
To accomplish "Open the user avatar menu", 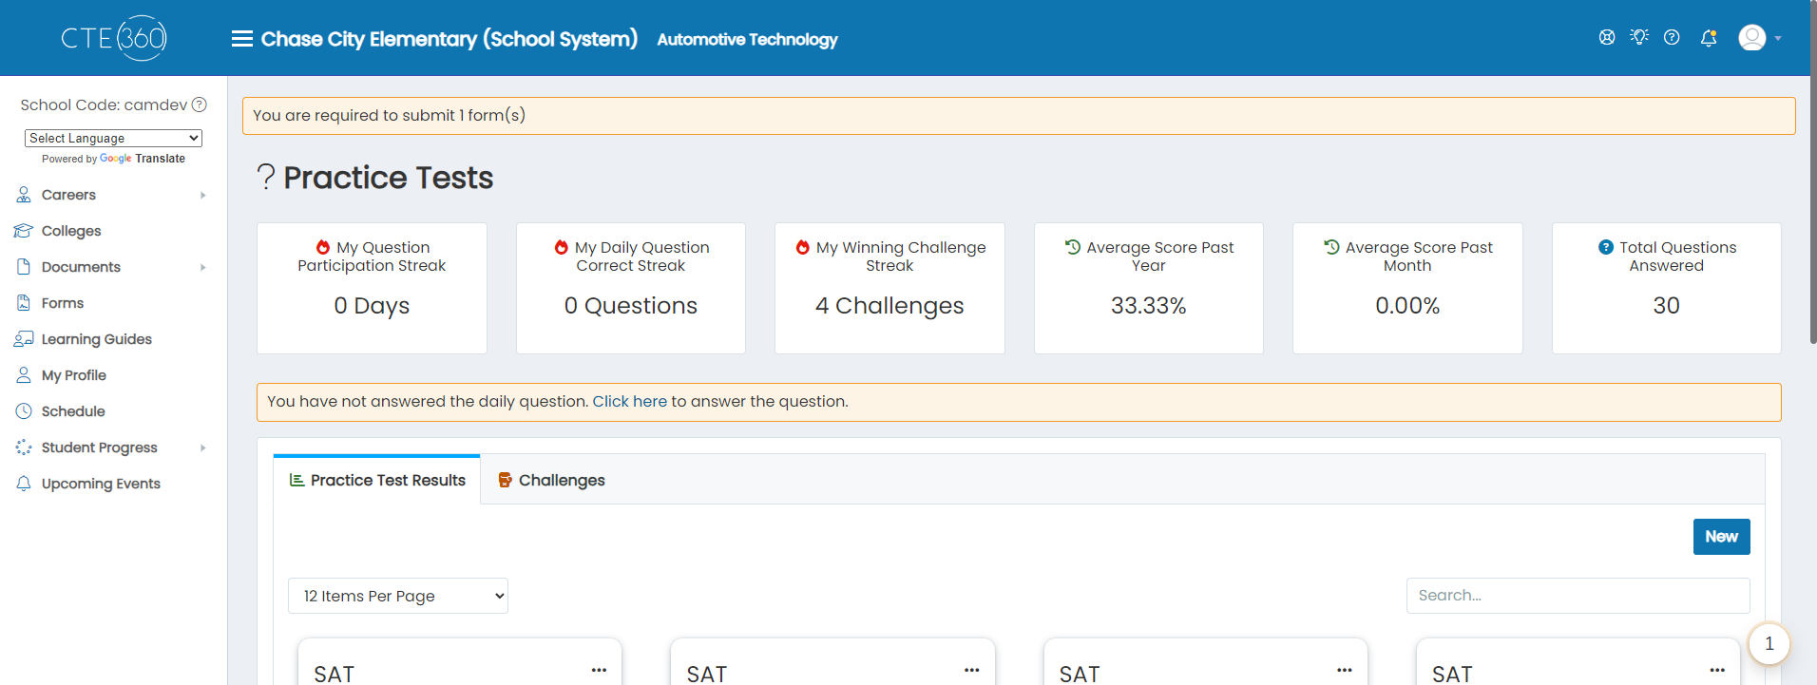I will click(x=1752, y=37).
